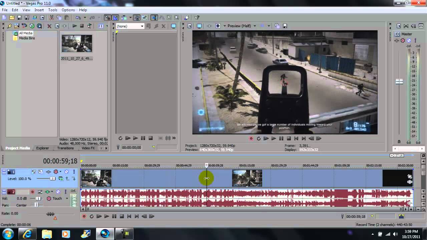Viewport: 427px width, 240px height.
Task: Click the What's This help icon
Action: pos(197,18)
